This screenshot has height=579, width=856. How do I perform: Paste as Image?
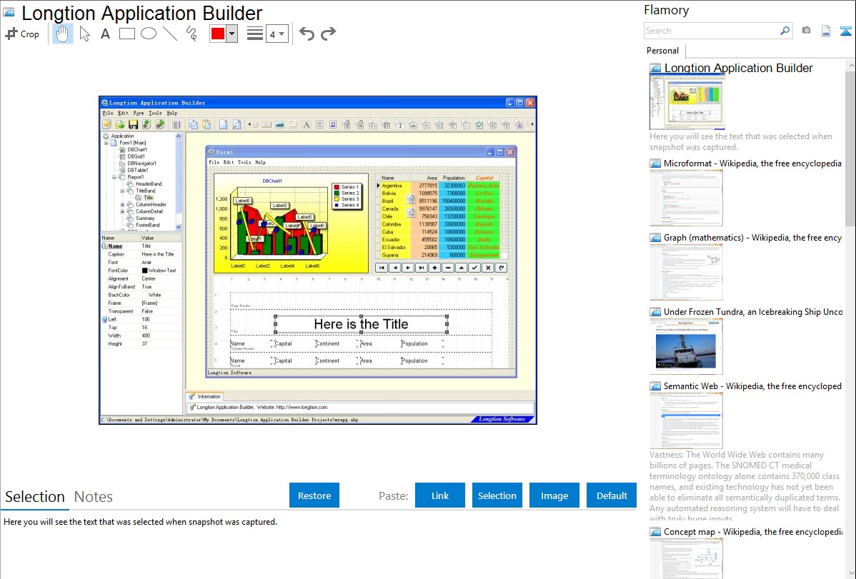click(554, 495)
